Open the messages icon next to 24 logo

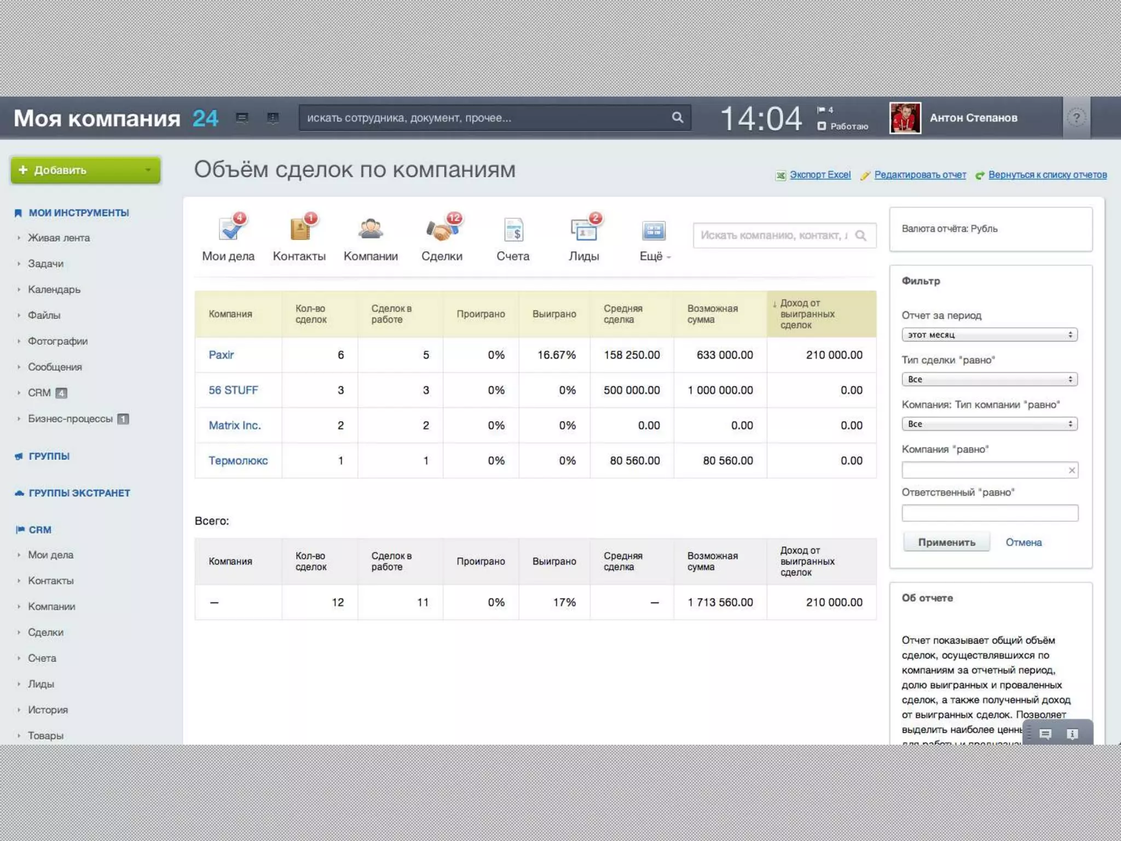coord(242,118)
